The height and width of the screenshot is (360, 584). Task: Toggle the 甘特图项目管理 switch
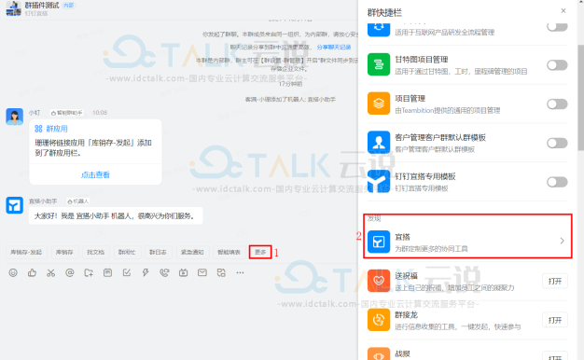(x=557, y=65)
